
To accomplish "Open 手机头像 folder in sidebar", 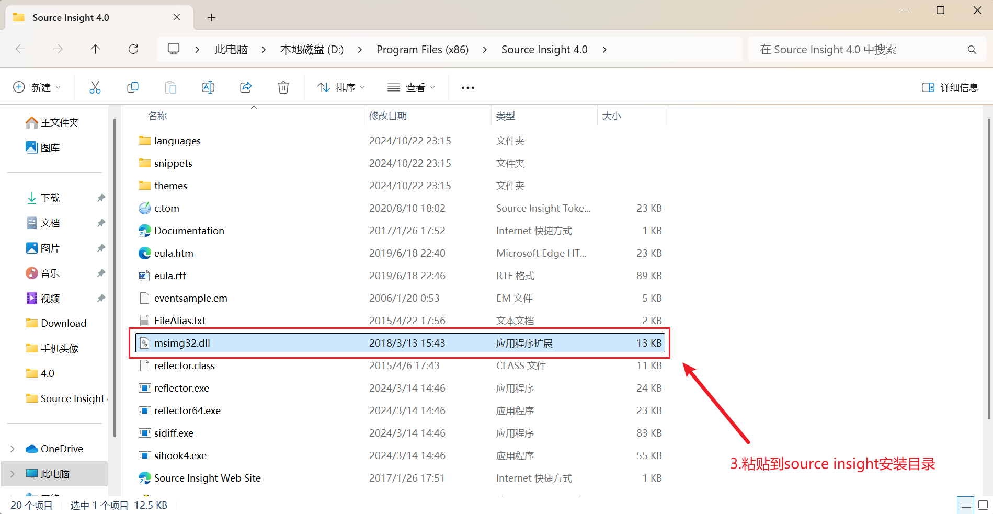I will click(52, 348).
